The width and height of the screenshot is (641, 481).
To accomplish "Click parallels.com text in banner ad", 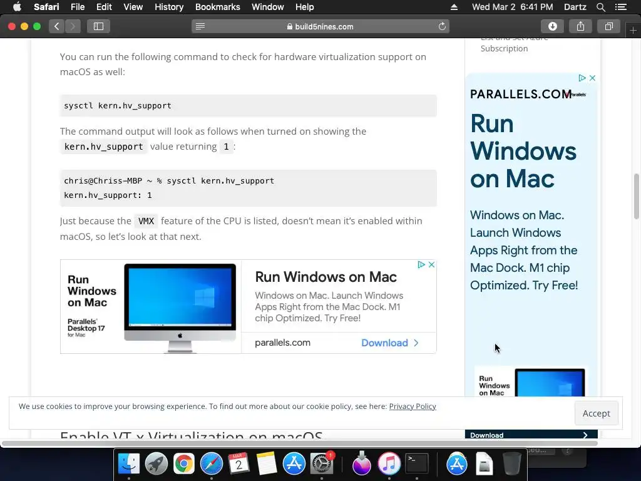I will 282,343.
